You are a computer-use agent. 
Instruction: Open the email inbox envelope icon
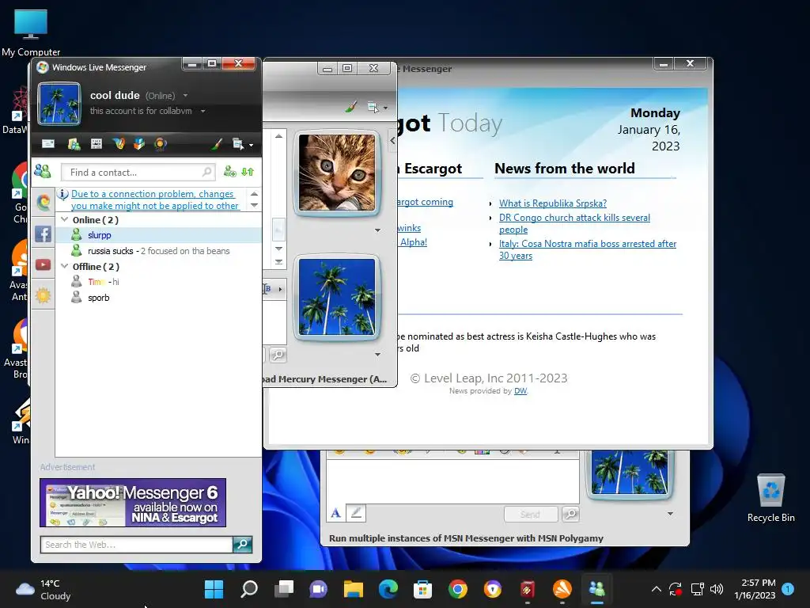[x=48, y=144]
